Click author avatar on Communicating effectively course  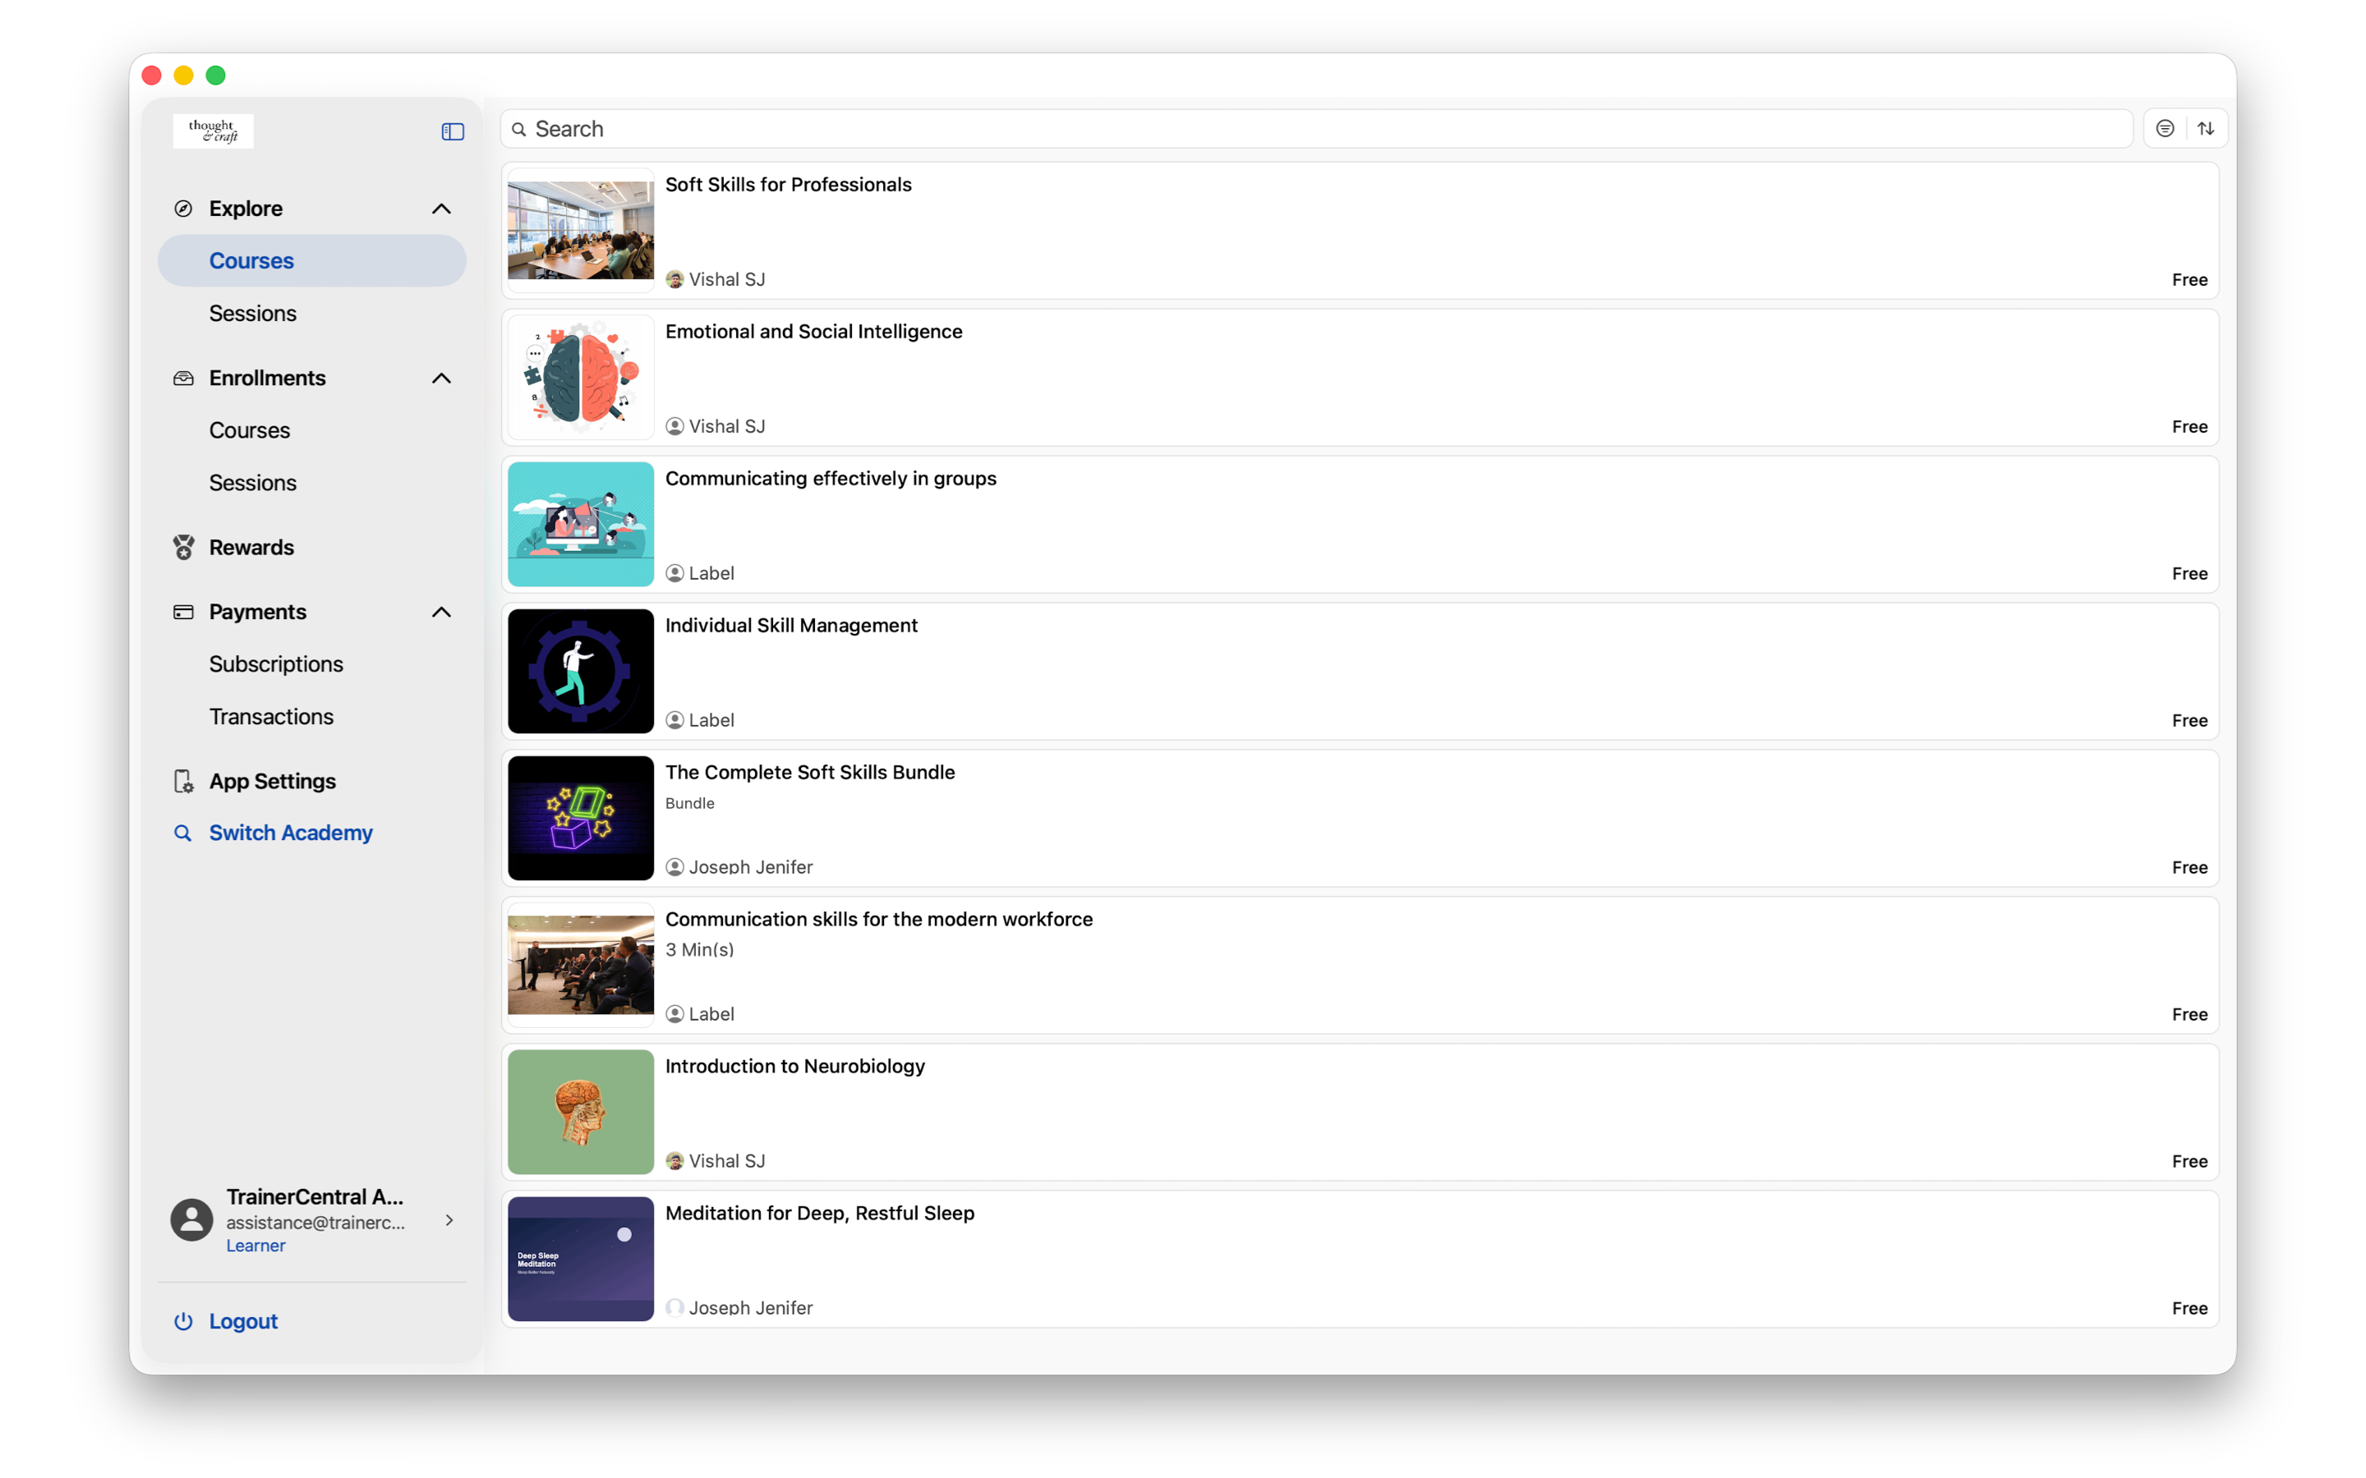click(x=674, y=574)
